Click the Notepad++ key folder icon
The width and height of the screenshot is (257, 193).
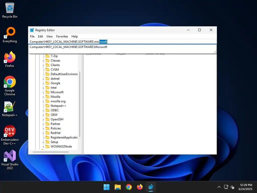pos(47,106)
